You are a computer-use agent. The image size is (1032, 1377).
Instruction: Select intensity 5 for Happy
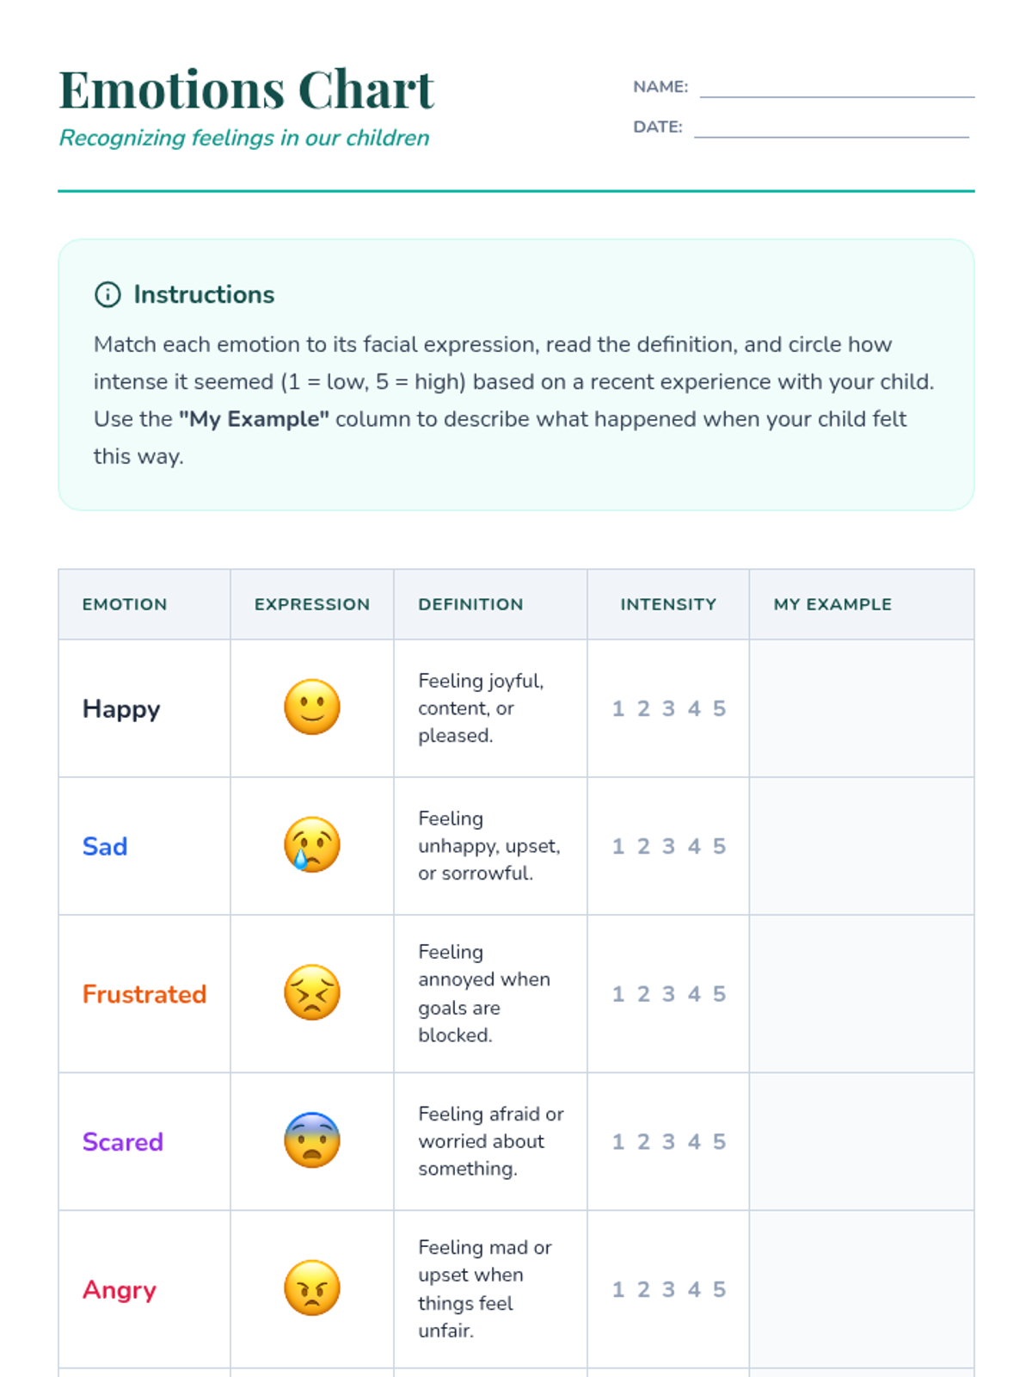[719, 708]
